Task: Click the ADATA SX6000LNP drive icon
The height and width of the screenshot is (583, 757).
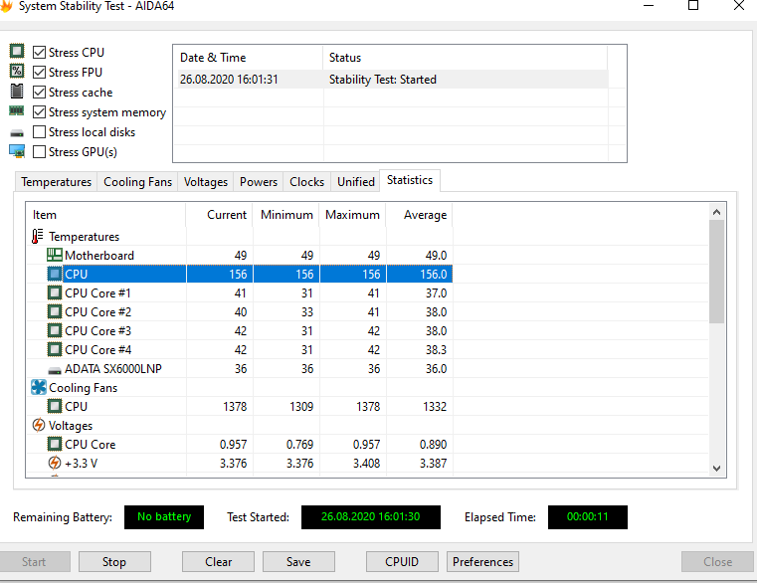Action: coord(55,370)
